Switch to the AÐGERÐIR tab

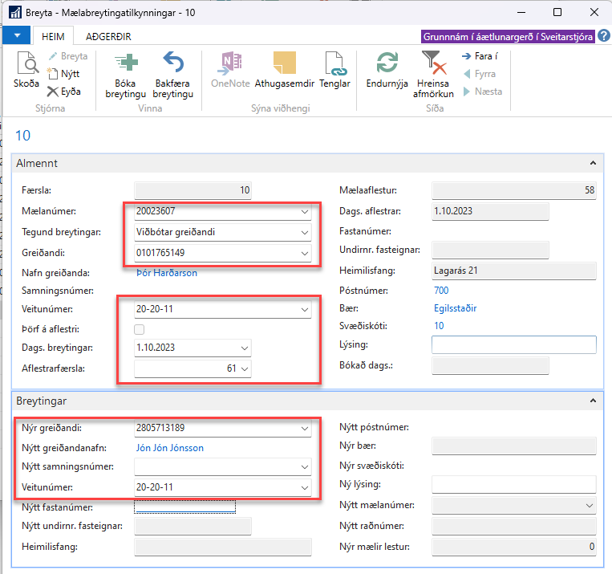(108, 36)
